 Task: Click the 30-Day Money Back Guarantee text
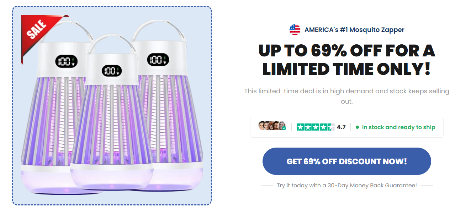346,185
